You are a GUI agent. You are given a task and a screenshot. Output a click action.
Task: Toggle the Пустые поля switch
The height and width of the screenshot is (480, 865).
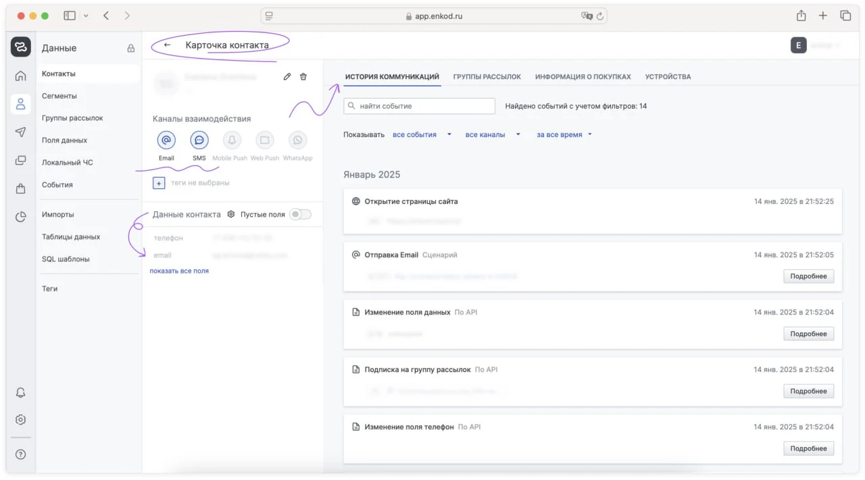[300, 214]
